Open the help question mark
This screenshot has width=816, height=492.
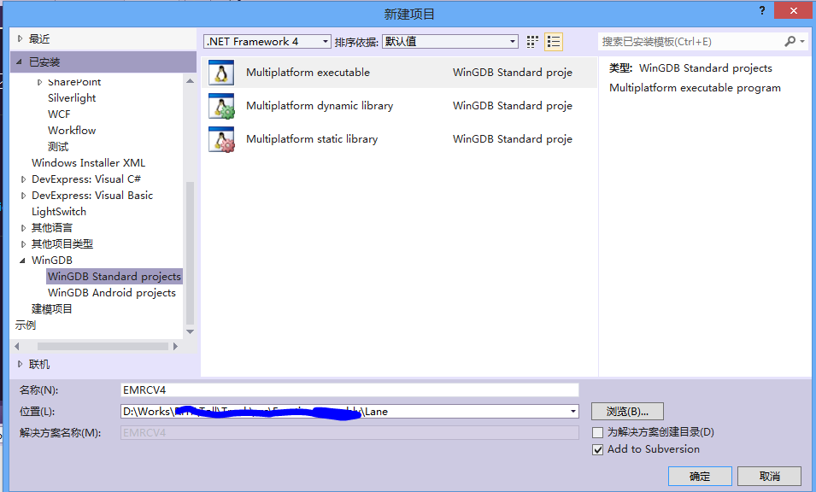pos(762,10)
